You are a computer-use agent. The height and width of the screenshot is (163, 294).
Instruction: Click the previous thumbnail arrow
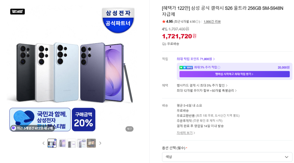(x=43, y=143)
